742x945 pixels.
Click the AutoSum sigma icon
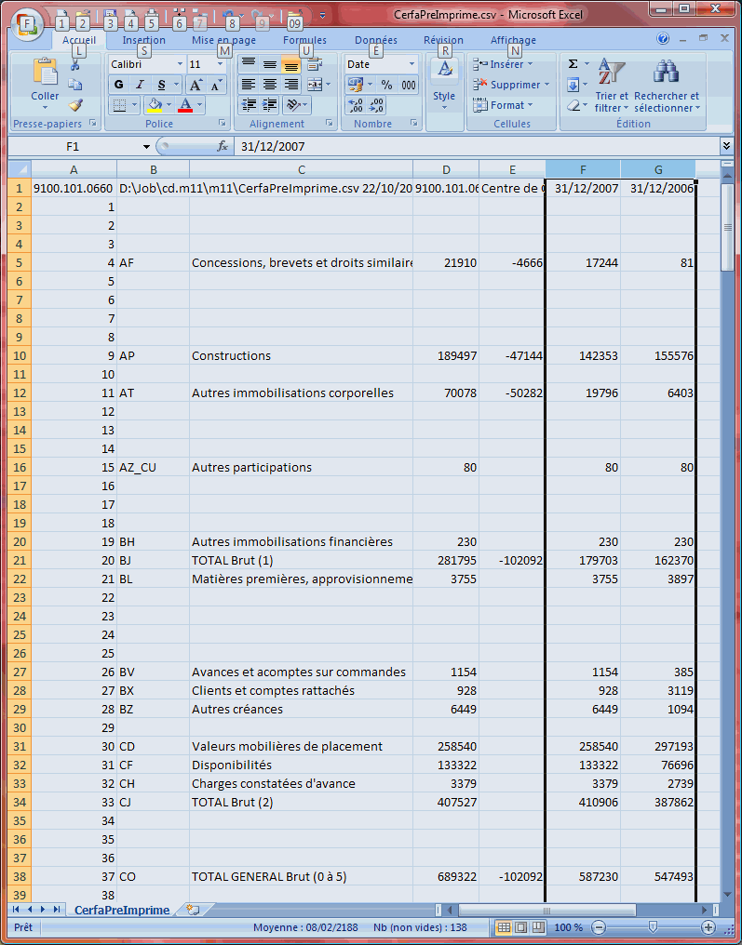(x=573, y=64)
